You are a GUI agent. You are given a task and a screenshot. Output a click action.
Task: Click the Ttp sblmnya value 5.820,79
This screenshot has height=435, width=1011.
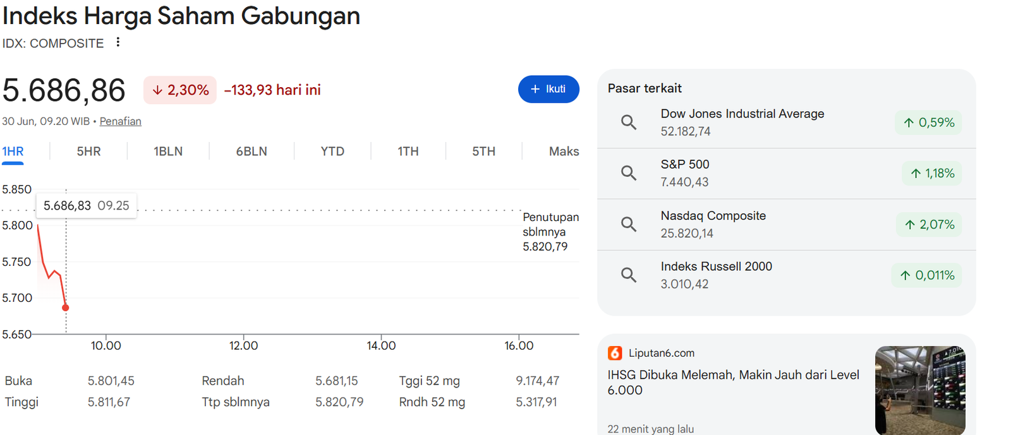339,402
